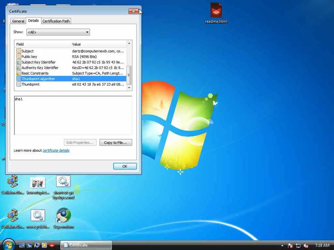
Task: Select the 'dartz@computernewb.com' subject value
Action: click(98, 51)
